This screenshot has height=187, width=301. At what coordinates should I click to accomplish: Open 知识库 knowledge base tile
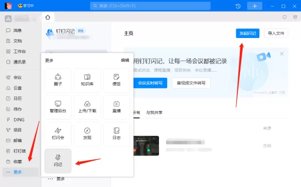(87, 80)
